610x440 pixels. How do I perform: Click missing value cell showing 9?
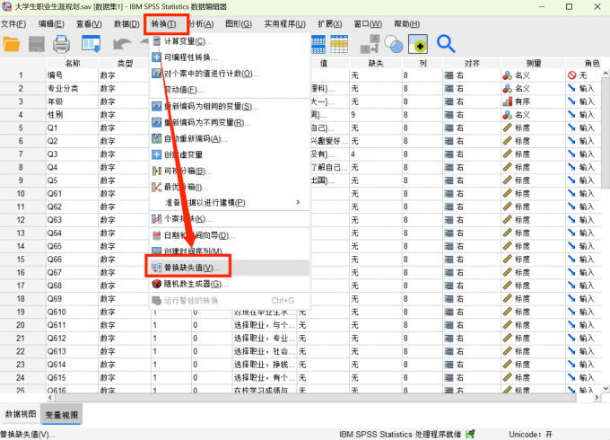[x=376, y=115]
